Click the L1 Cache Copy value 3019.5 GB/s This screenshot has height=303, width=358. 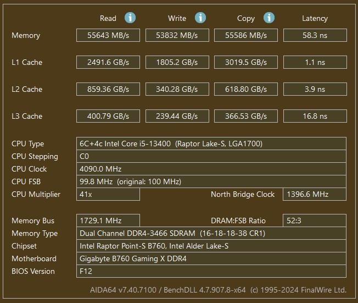pyautogui.click(x=246, y=62)
